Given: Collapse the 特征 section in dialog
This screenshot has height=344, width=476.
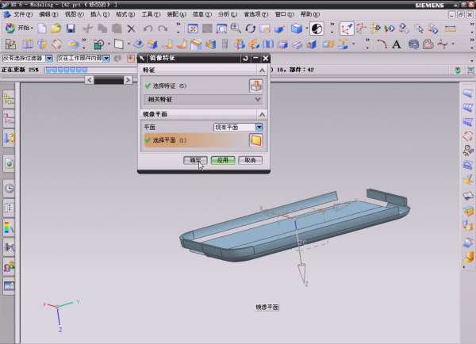Looking at the screenshot, I should [x=263, y=71].
